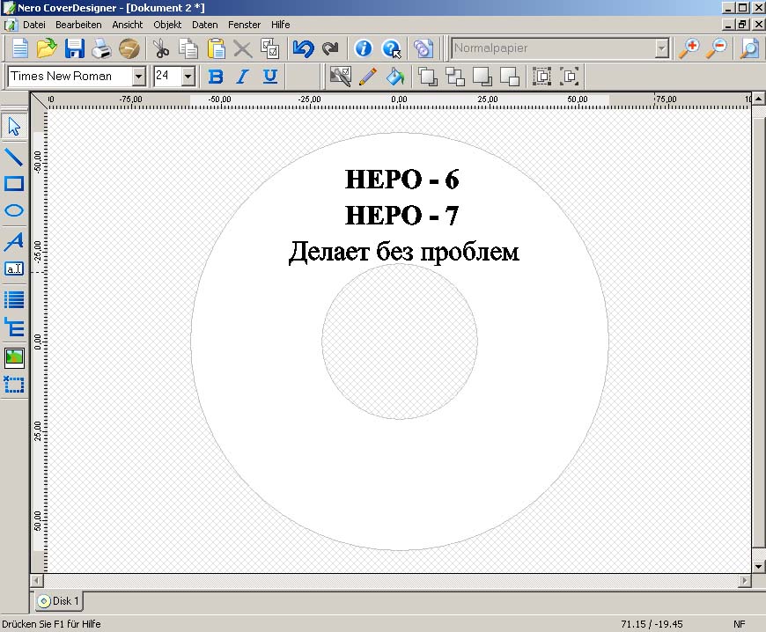
Task: Choose the pencil line color tool
Action: point(367,77)
